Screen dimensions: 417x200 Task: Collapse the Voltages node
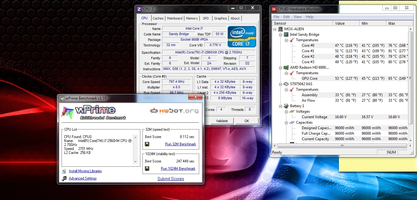tap(286, 111)
